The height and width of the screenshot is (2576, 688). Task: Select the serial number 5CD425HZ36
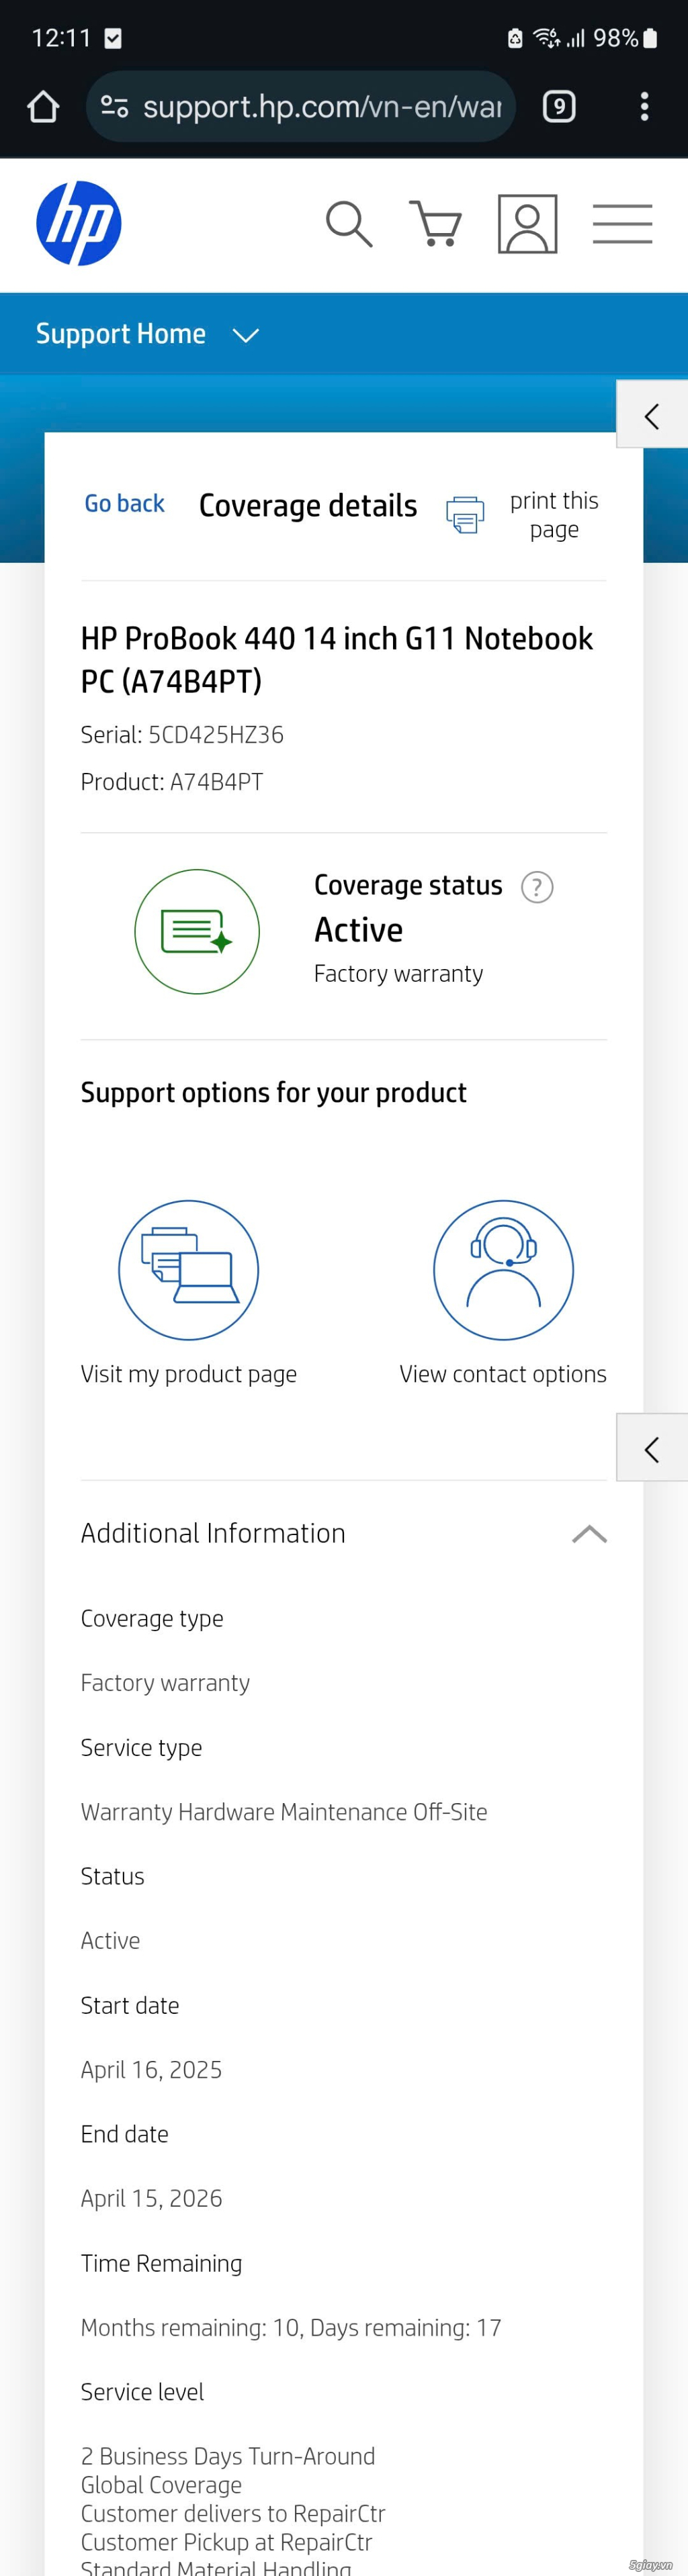216,735
